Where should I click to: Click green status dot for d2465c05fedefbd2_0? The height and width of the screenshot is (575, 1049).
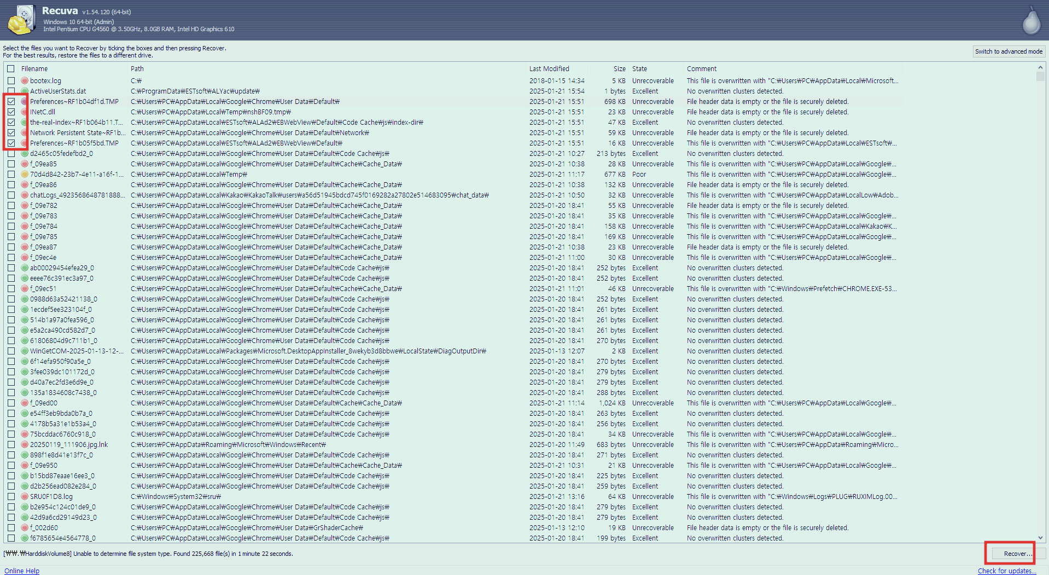tap(25, 154)
